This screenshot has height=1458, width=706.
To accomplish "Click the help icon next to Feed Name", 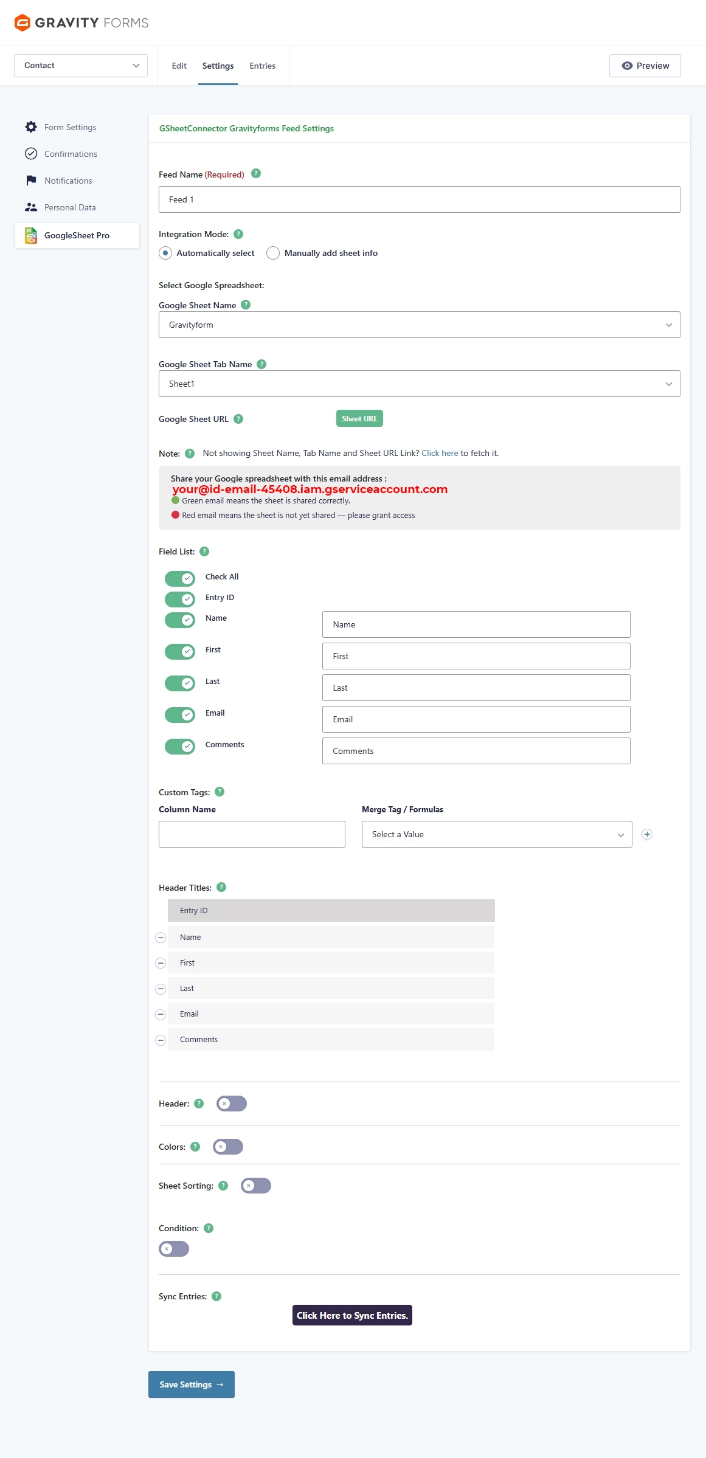I will (x=256, y=173).
